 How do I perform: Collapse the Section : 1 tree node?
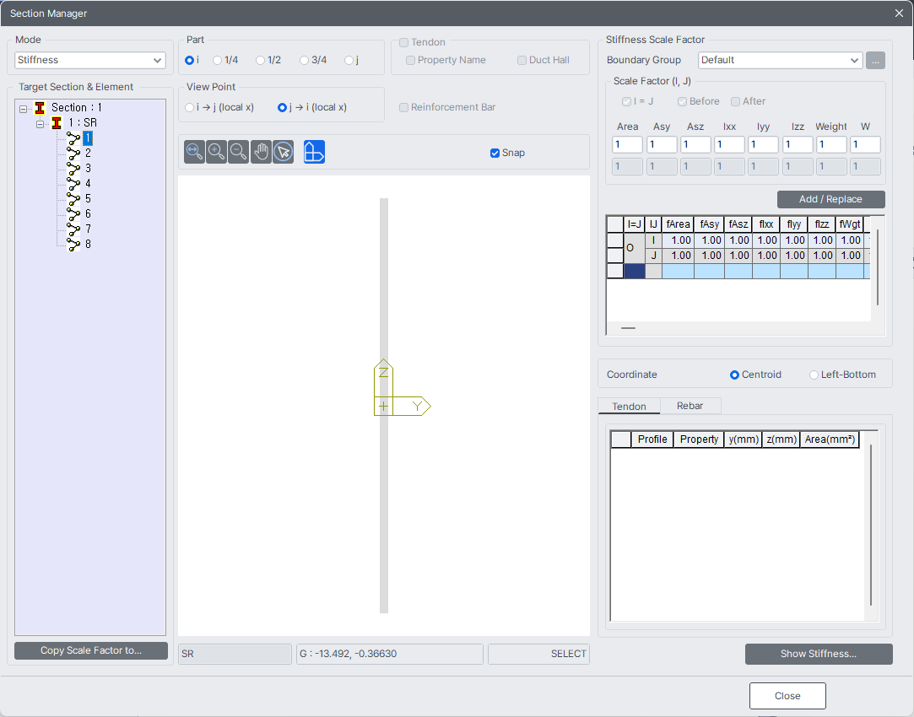pyautogui.click(x=23, y=109)
